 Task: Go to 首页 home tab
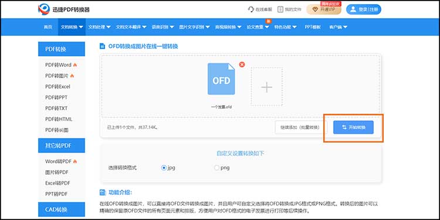[48, 27]
